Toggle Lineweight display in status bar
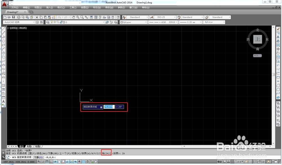Screen dimensions: 282x165 79,162
